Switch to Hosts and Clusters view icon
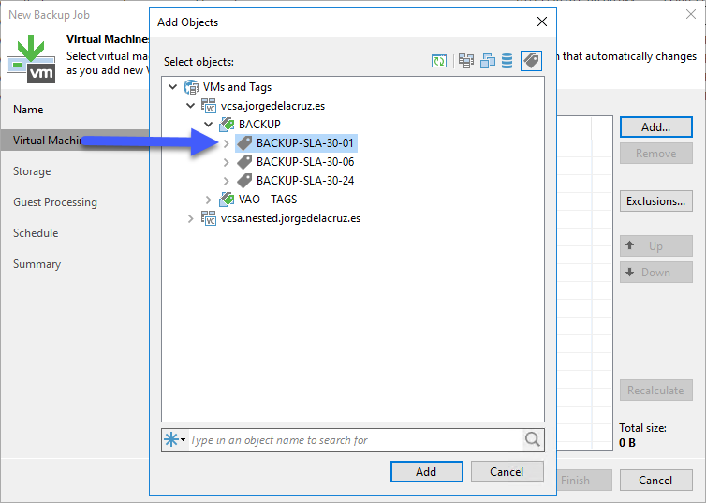The image size is (706, 503). (466, 61)
